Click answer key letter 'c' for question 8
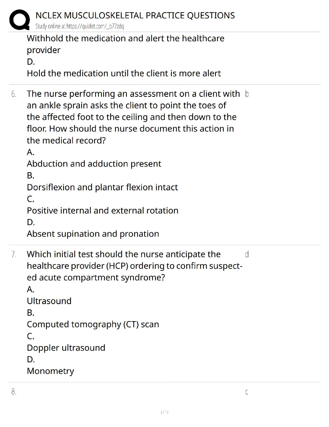Viewport: 329px width, 427px height. 247,392
